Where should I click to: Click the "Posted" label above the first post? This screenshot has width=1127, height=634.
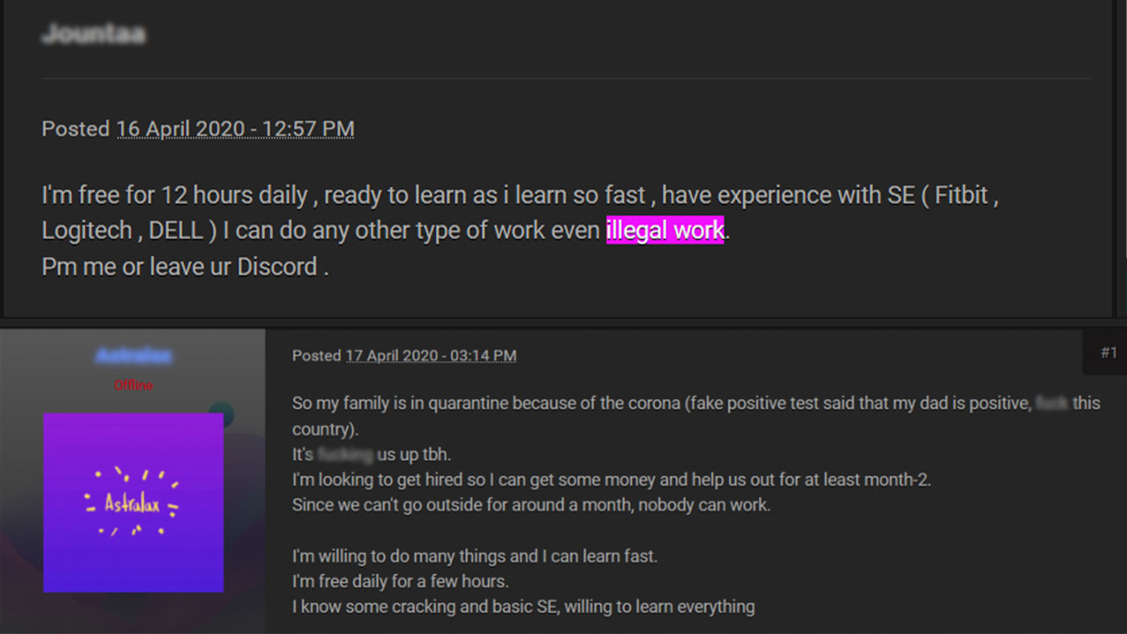coord(76,129)
